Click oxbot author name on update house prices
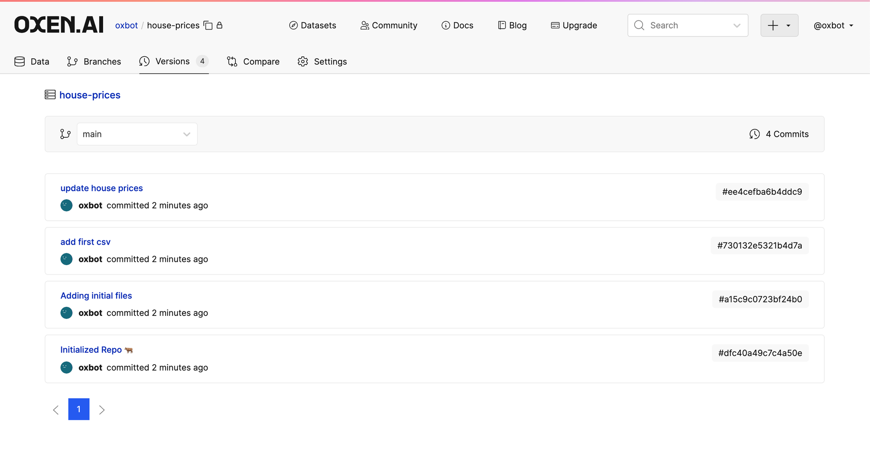 90,205
